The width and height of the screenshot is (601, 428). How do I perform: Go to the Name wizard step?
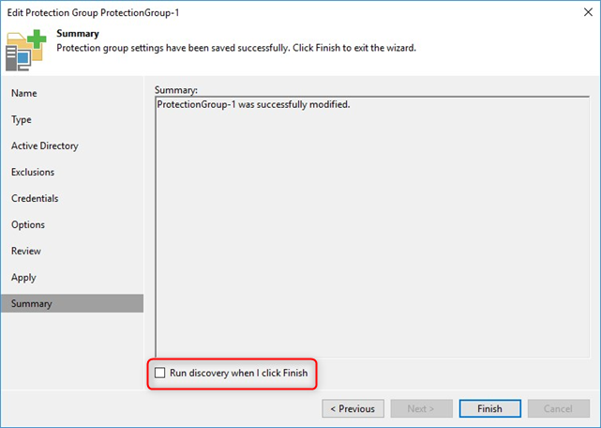24,94
